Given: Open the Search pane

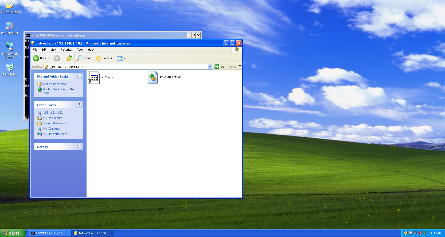Looking at the screenshot, I should pos(84,58).
